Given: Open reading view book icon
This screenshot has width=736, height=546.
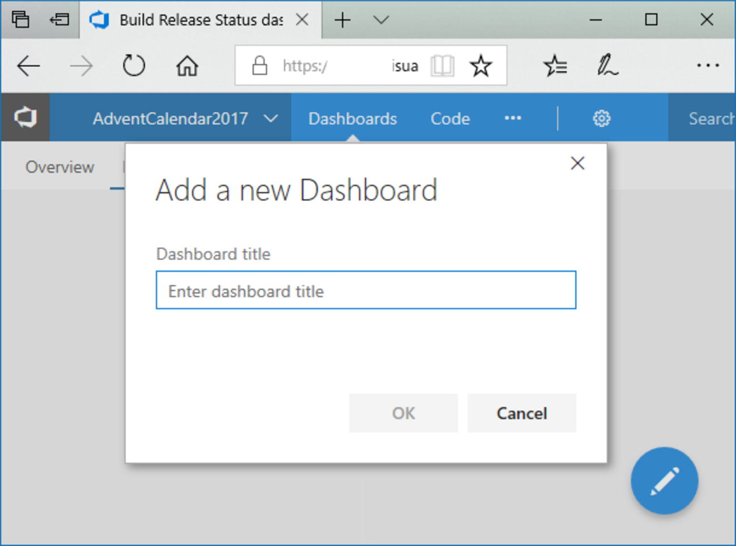Looking at the screenshot, I should (442, 66).
